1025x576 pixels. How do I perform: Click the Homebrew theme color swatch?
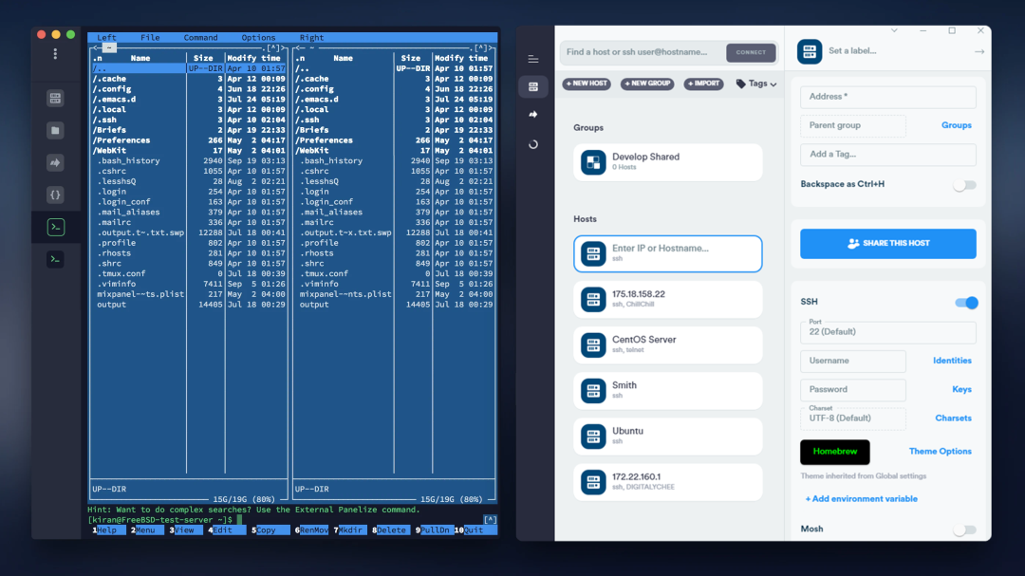pyautogui.click(x=834, y=452)
